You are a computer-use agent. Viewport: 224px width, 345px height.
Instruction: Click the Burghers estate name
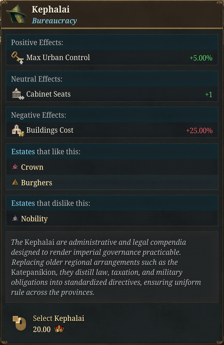pos(36,183)
